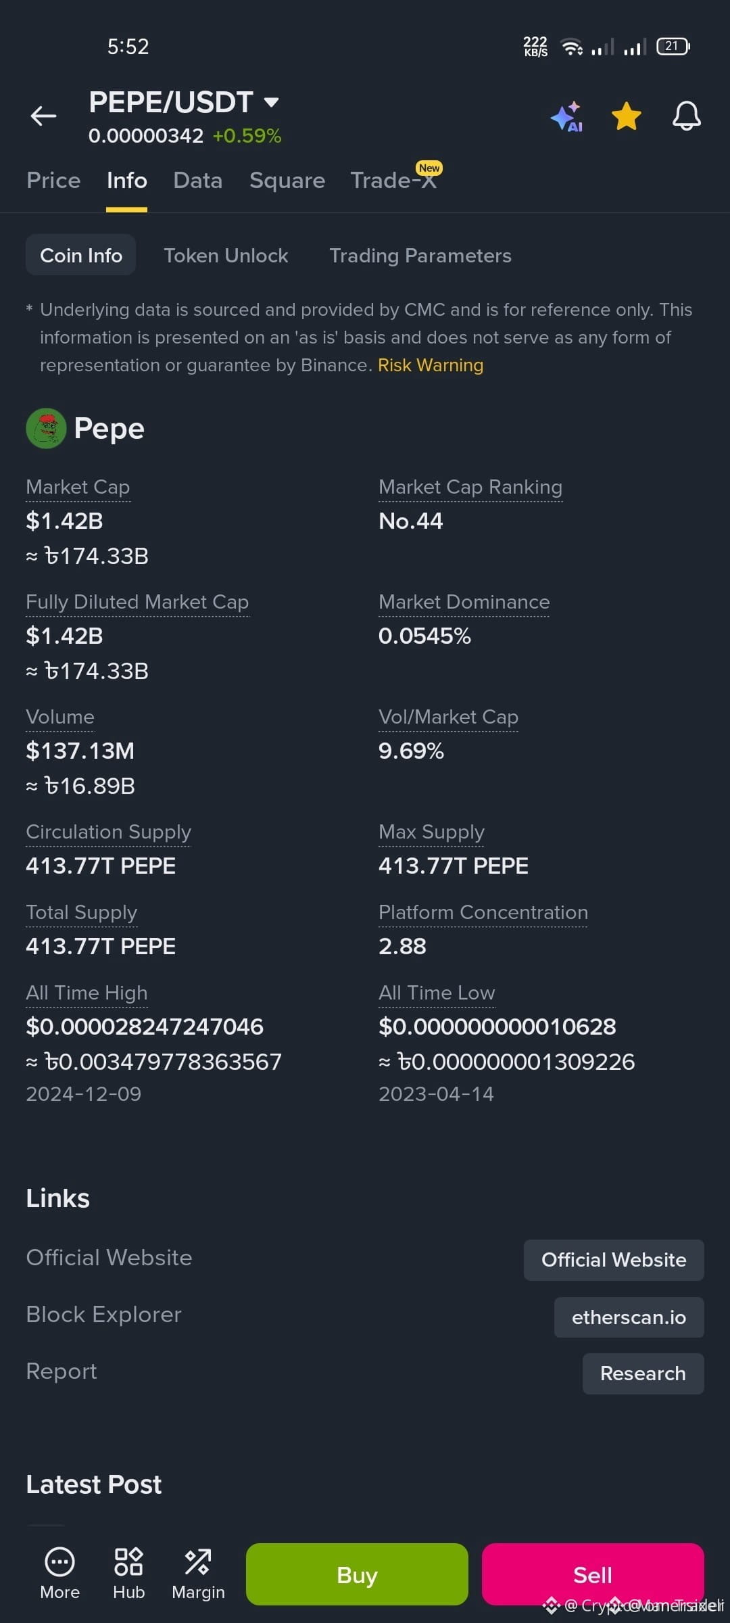The image size is (730, 1623).
Task: Open the Risk Warning link
Action: [431, 365]
